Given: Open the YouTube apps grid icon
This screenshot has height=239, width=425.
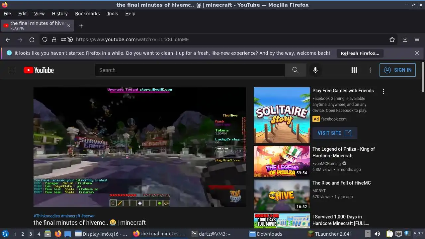Looking at the screenshot, I should 354,70.
